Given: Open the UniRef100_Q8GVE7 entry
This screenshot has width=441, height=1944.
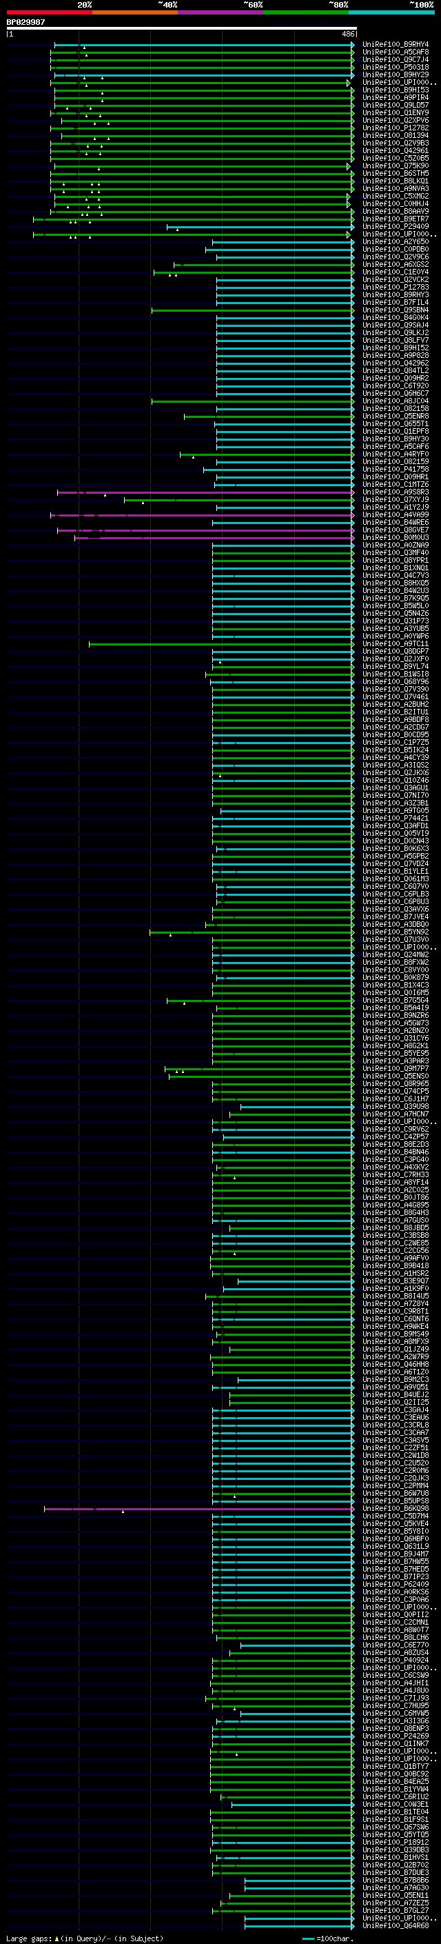Looking at the screenshot, I should pyautogui.click(x=396, y=530).
